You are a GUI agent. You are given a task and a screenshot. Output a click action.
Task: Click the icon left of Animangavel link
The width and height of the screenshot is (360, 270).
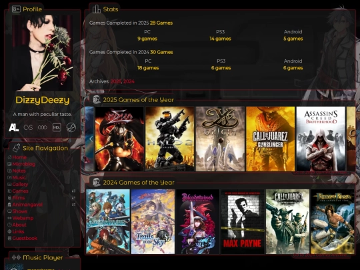pos(9,205)
